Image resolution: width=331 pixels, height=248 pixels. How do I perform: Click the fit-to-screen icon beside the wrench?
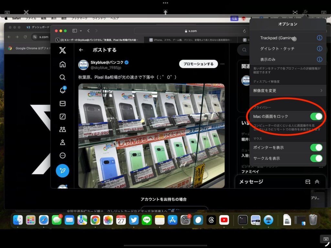[295, 12]
